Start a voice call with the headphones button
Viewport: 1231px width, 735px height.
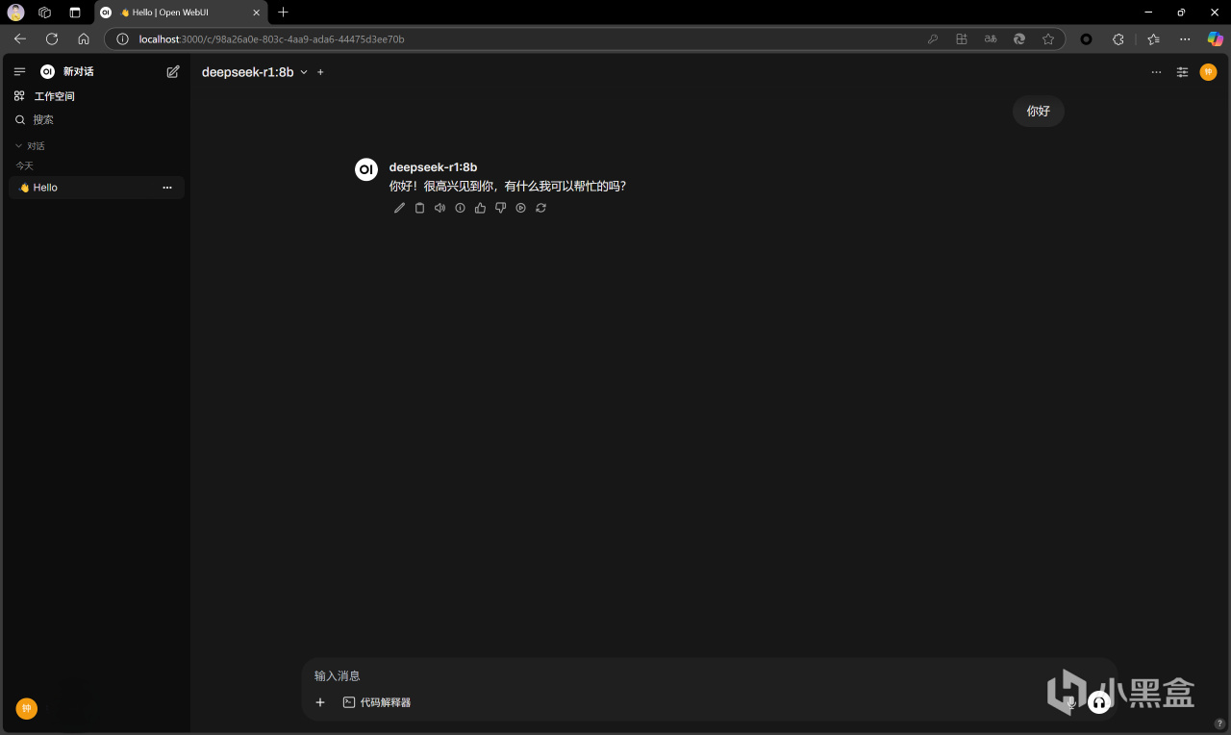pyautogui.click(x=1098, y=702)
